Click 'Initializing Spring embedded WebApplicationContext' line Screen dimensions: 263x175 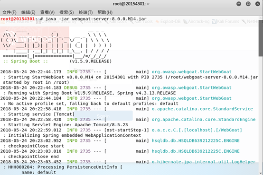tap(72, 135)
